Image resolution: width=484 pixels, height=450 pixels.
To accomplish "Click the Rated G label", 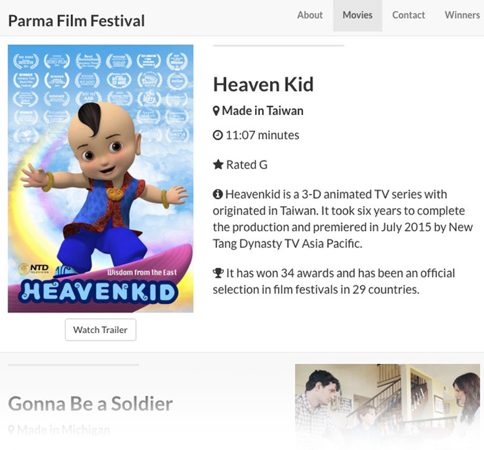I will [246, 165].
